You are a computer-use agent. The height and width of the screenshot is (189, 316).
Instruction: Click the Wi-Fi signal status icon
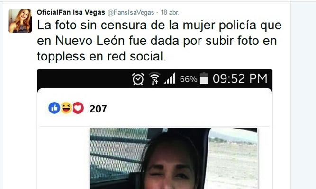[x=154, y=78]
